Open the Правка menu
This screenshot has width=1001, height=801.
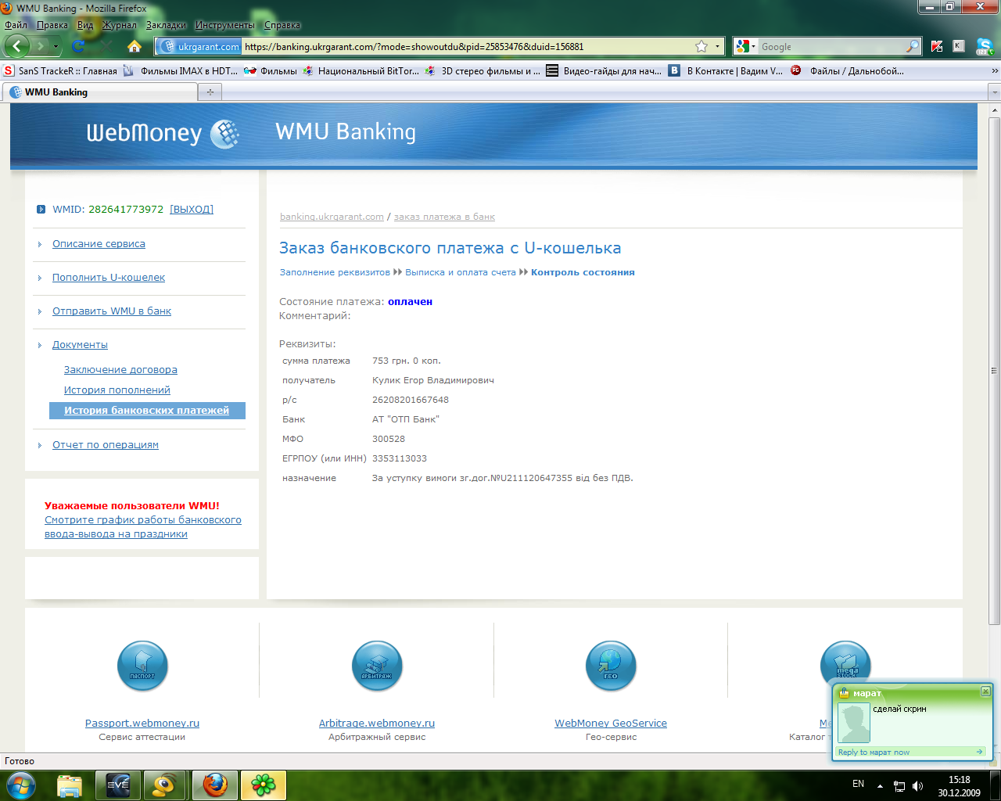click(52, 25)
